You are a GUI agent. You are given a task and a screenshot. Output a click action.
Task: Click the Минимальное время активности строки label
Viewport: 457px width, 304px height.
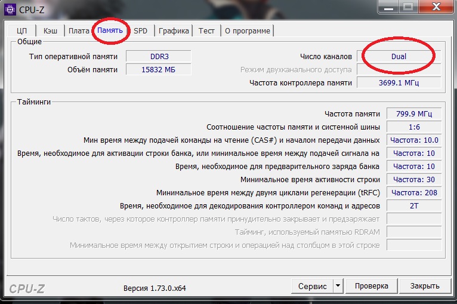pos(310,180)
